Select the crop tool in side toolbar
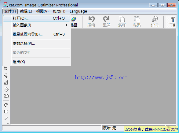 [6, 69]
